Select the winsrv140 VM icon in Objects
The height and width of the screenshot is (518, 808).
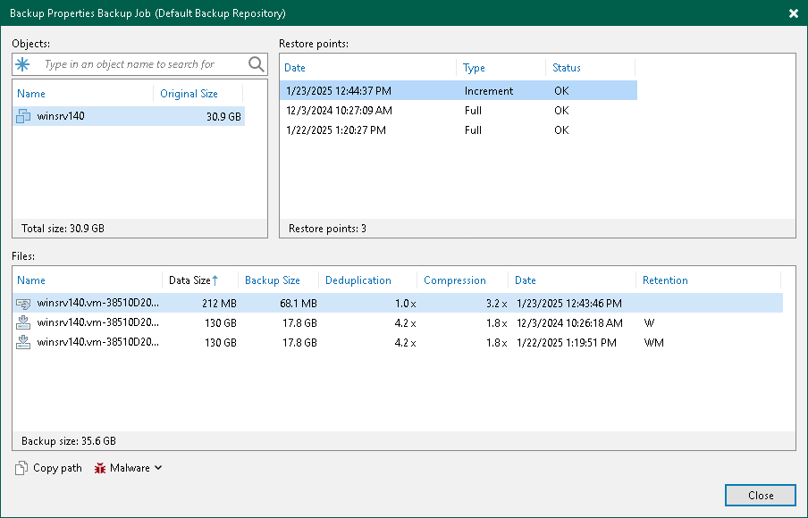click(x=22, y=116)
